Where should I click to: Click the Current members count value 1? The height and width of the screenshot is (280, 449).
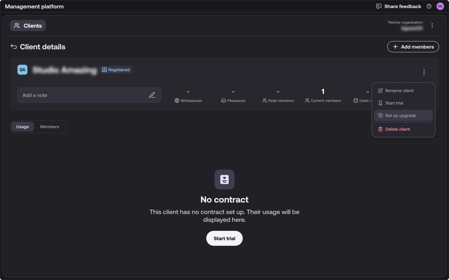[323, 91]
